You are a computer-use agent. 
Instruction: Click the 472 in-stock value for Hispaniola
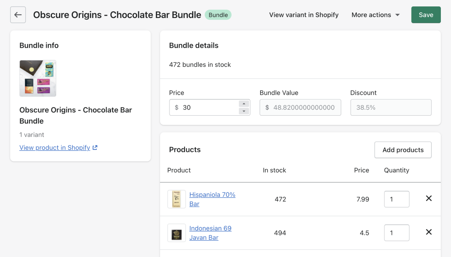pyautogui.click(x=280, y=199)
